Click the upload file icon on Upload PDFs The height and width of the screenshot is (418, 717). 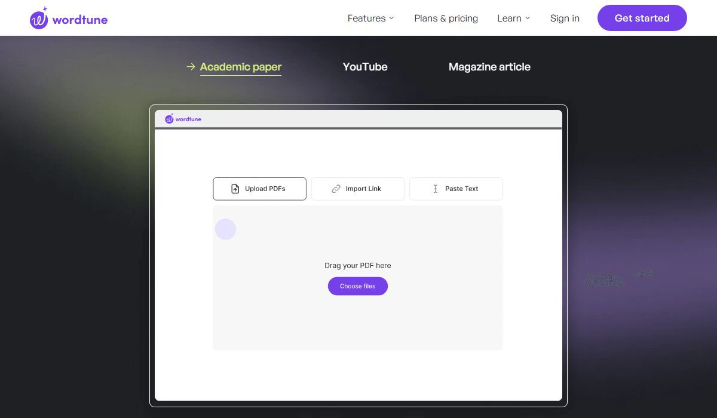(235, 189)
